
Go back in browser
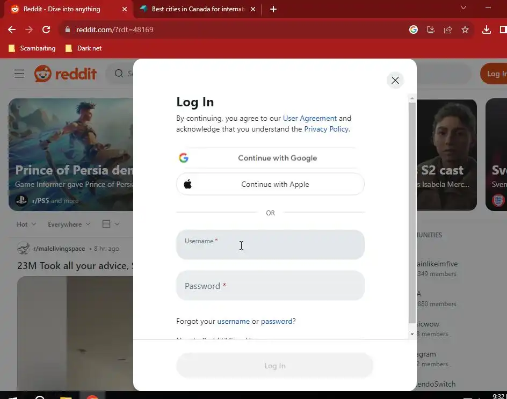pos(12,30)
